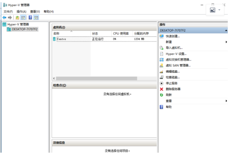Select the DESKTOP-7I707F2 server tree node
This screenshot has height=154, width=230.
[x=22, y=29]
